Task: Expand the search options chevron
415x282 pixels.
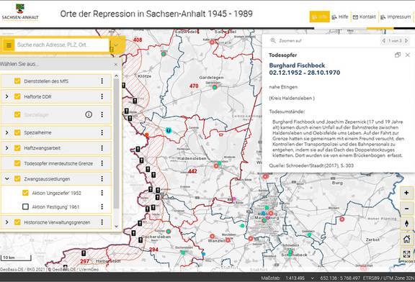Action: pos(116,45)
